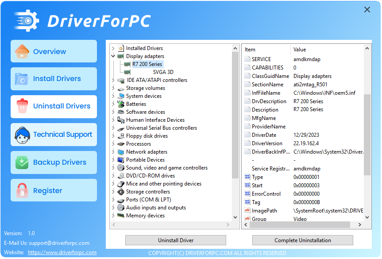
Task: Click the Software devices icon
Action: pos(121,112)
